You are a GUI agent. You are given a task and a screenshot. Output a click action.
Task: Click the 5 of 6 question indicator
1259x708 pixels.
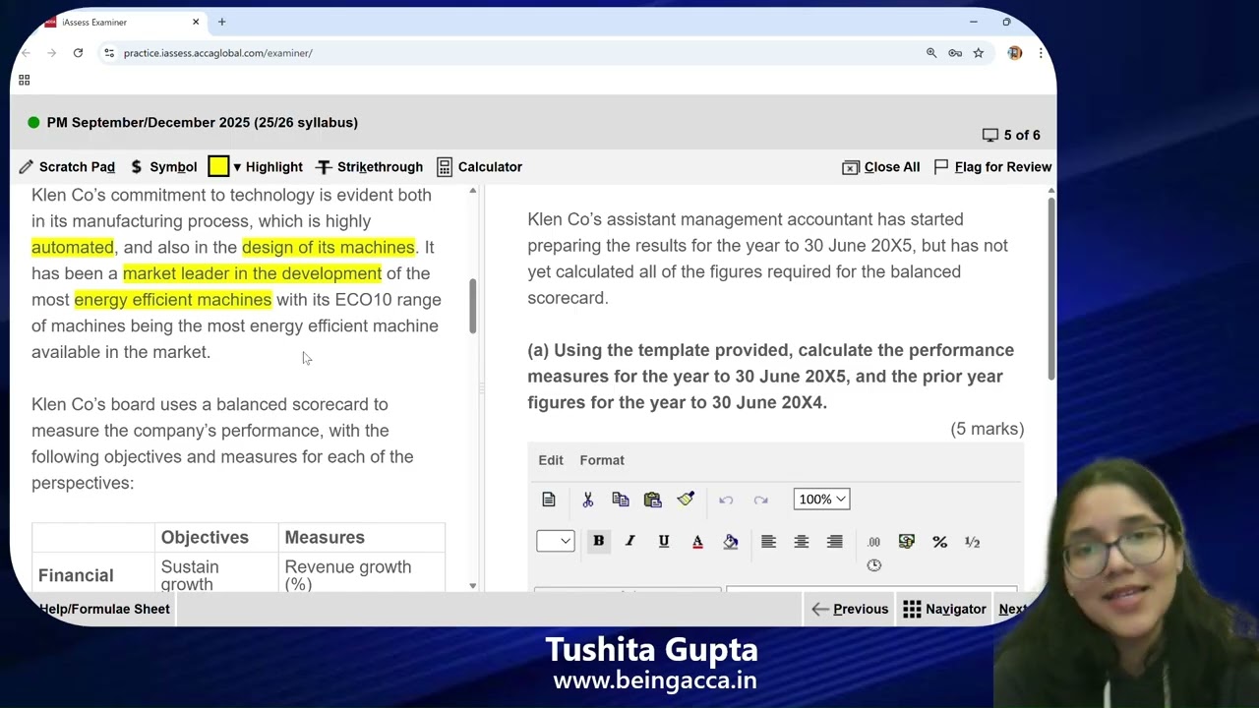click(x=1011, y=135)
